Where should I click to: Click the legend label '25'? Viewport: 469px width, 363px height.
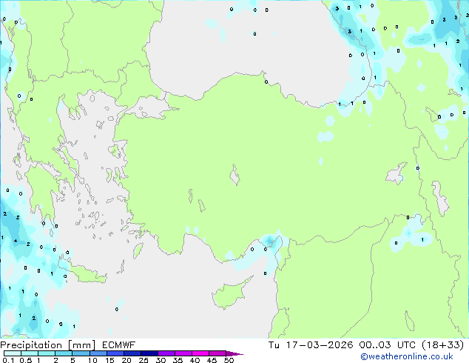[x=144, y=360]
